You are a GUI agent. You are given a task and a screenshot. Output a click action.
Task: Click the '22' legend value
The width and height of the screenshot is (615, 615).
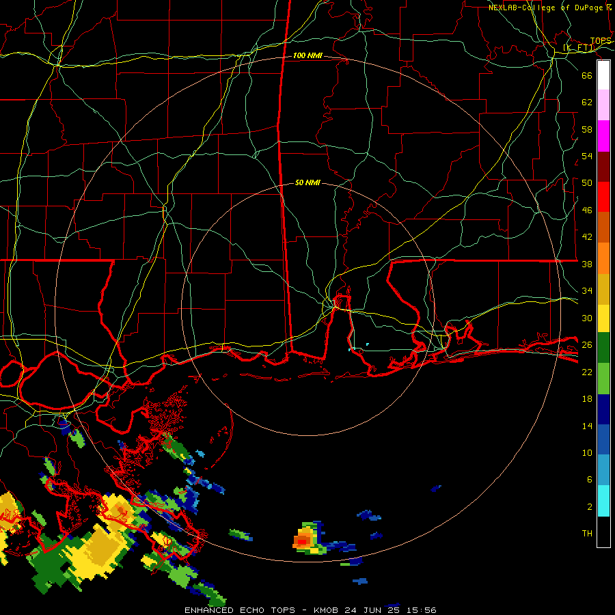tap(587, 372)
